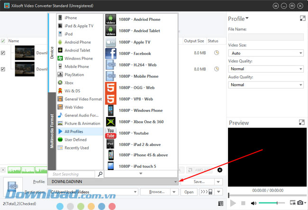Screen dimensions: 308x210
Task: Choose the iPod category
Action: pyautogui.click(x=80, y=34)
